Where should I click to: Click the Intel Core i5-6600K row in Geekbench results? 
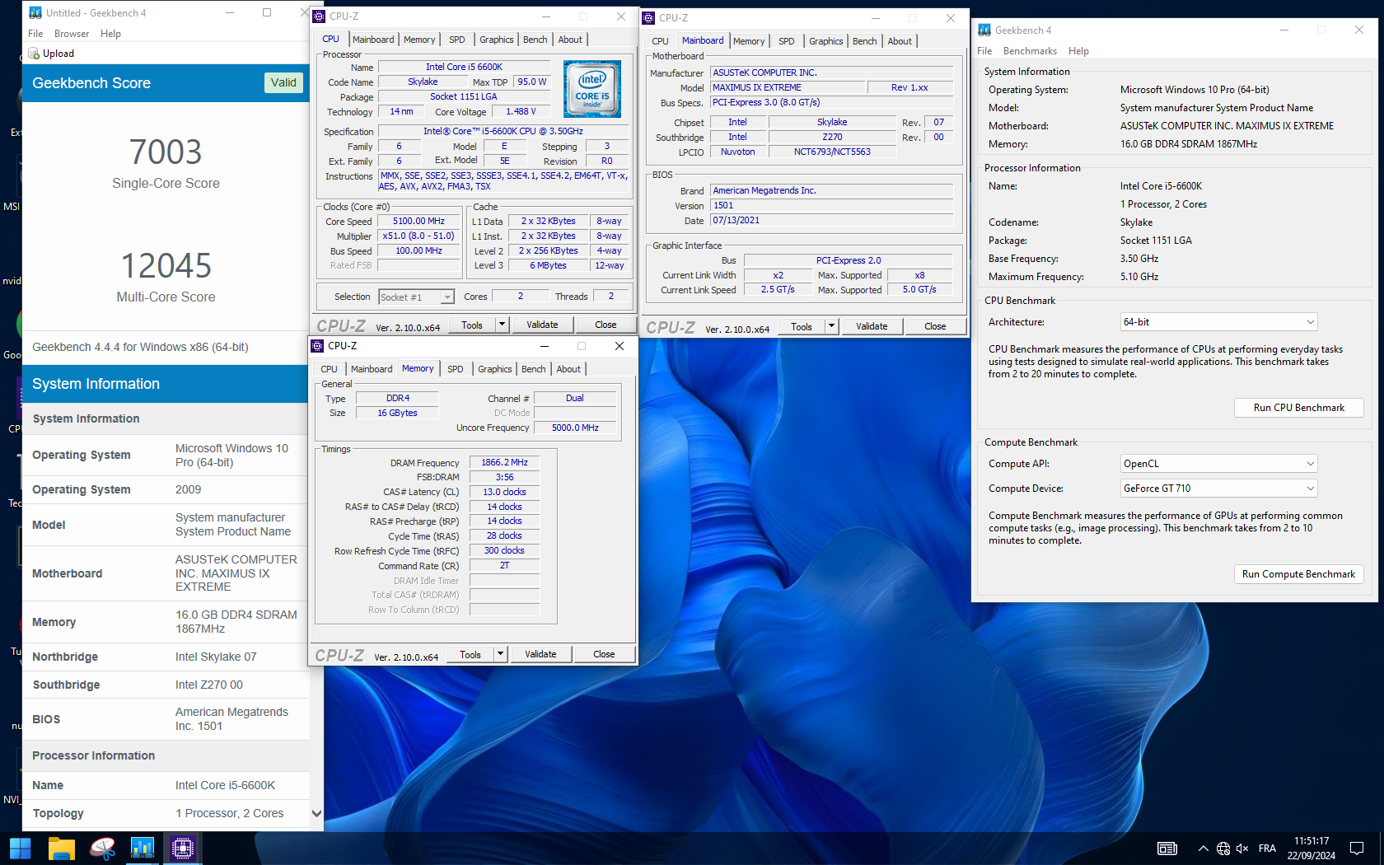click(166, 785)
